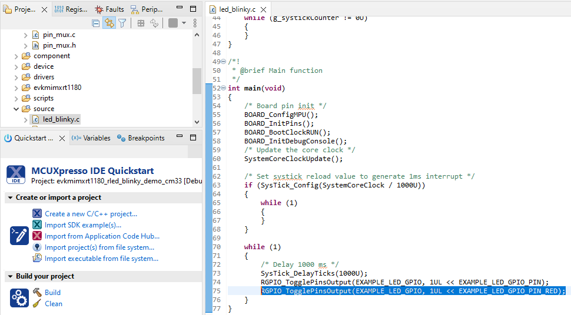Open the dropdown arrow beside the gray toolbar square
This screenshot has height=315, width=571.
[184, 23]
